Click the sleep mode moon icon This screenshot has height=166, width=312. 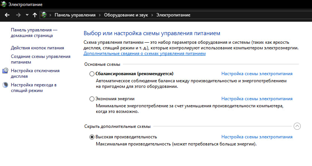click(x=5, y=85)
